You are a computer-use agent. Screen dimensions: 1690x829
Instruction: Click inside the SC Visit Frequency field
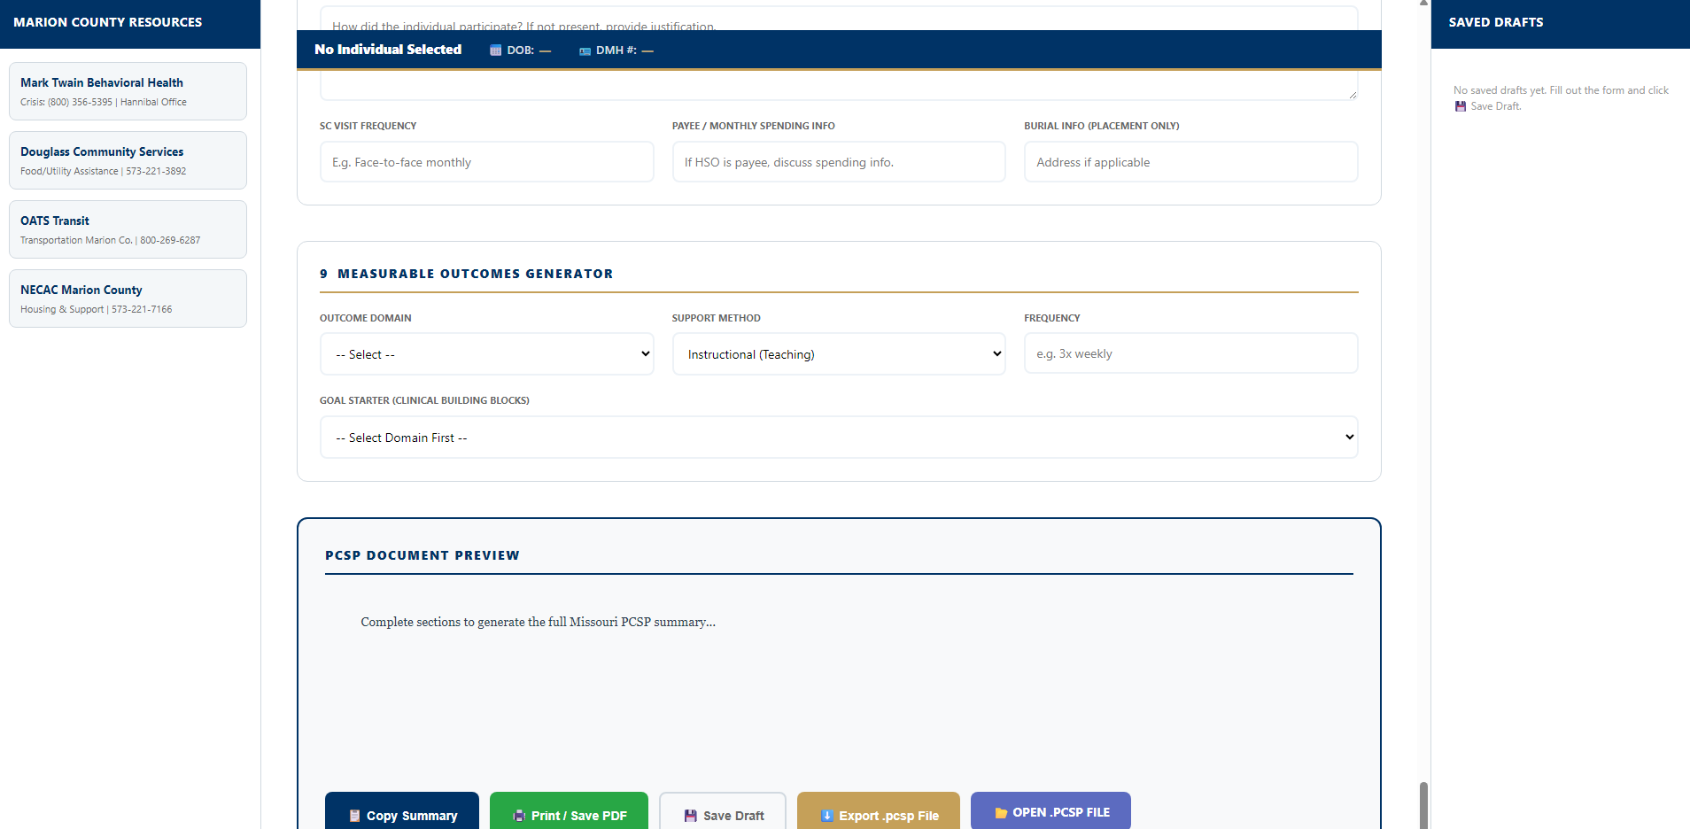pos(485,161)
